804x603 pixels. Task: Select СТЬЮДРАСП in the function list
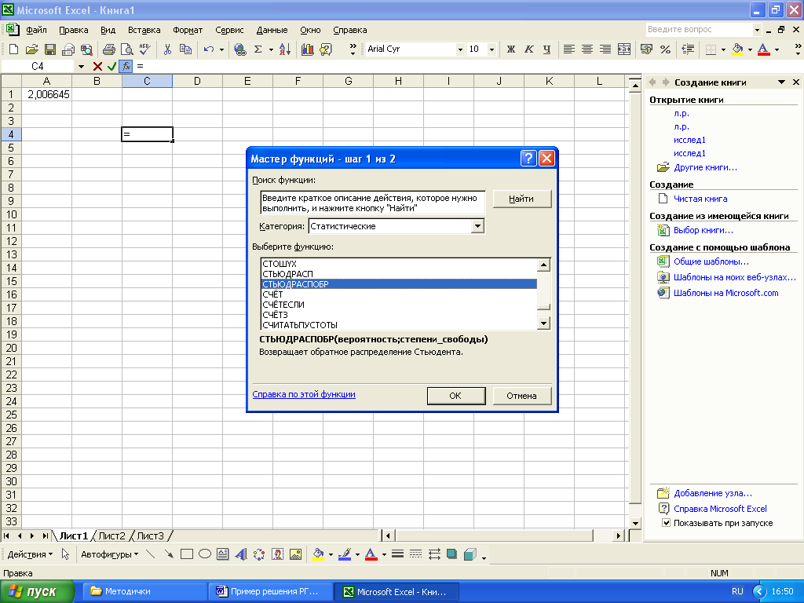pos(398,274)
